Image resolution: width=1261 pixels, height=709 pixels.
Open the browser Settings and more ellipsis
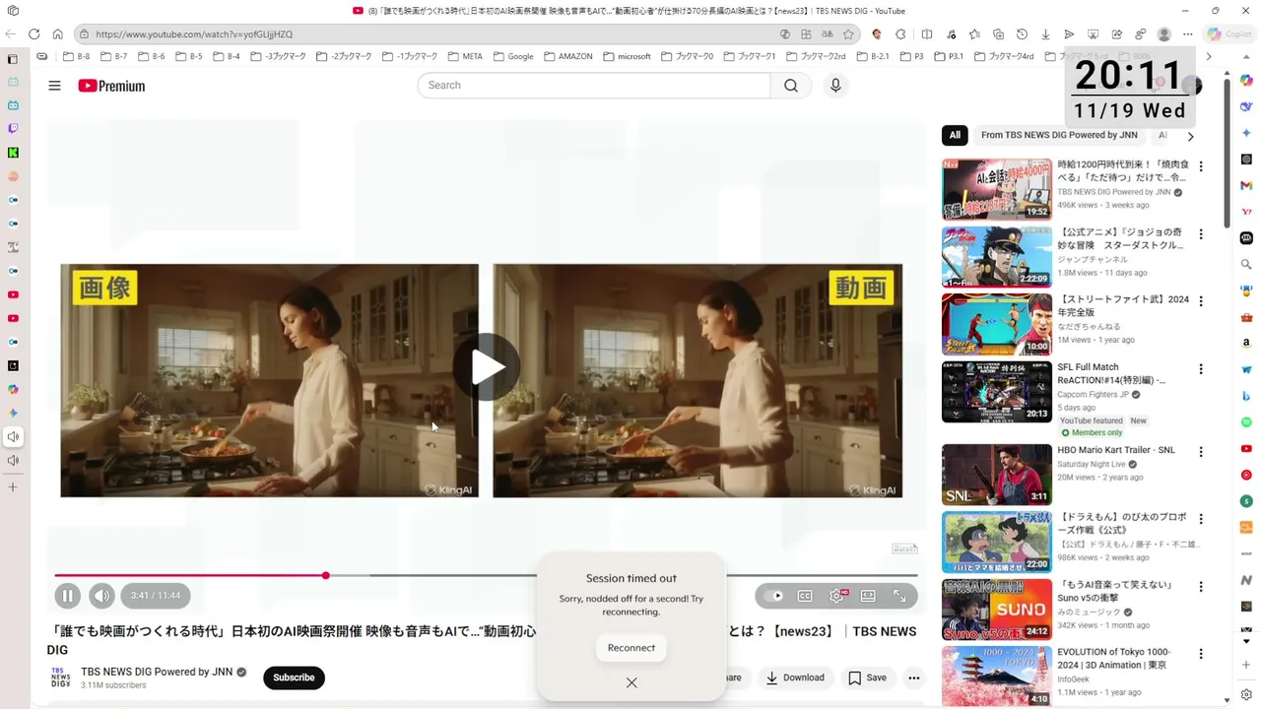coord(1188,33)
